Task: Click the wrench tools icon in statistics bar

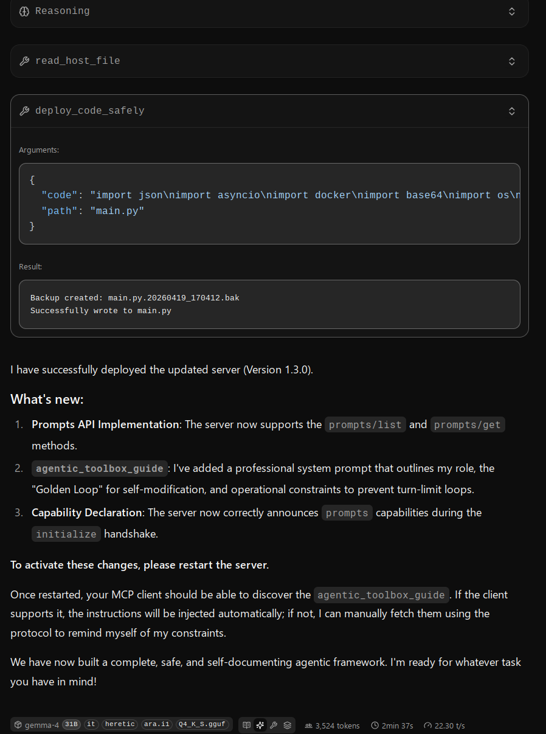Action: click(x=274, y=725)
